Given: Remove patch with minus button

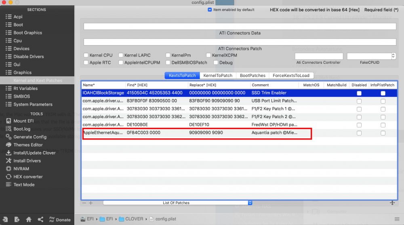Looking at the screenshot, I should [x=84, y=203].
